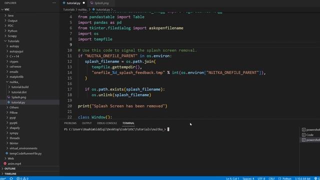Open the autopy folder in explorer
Screen dimensions: 320x180
click(14, 46)
